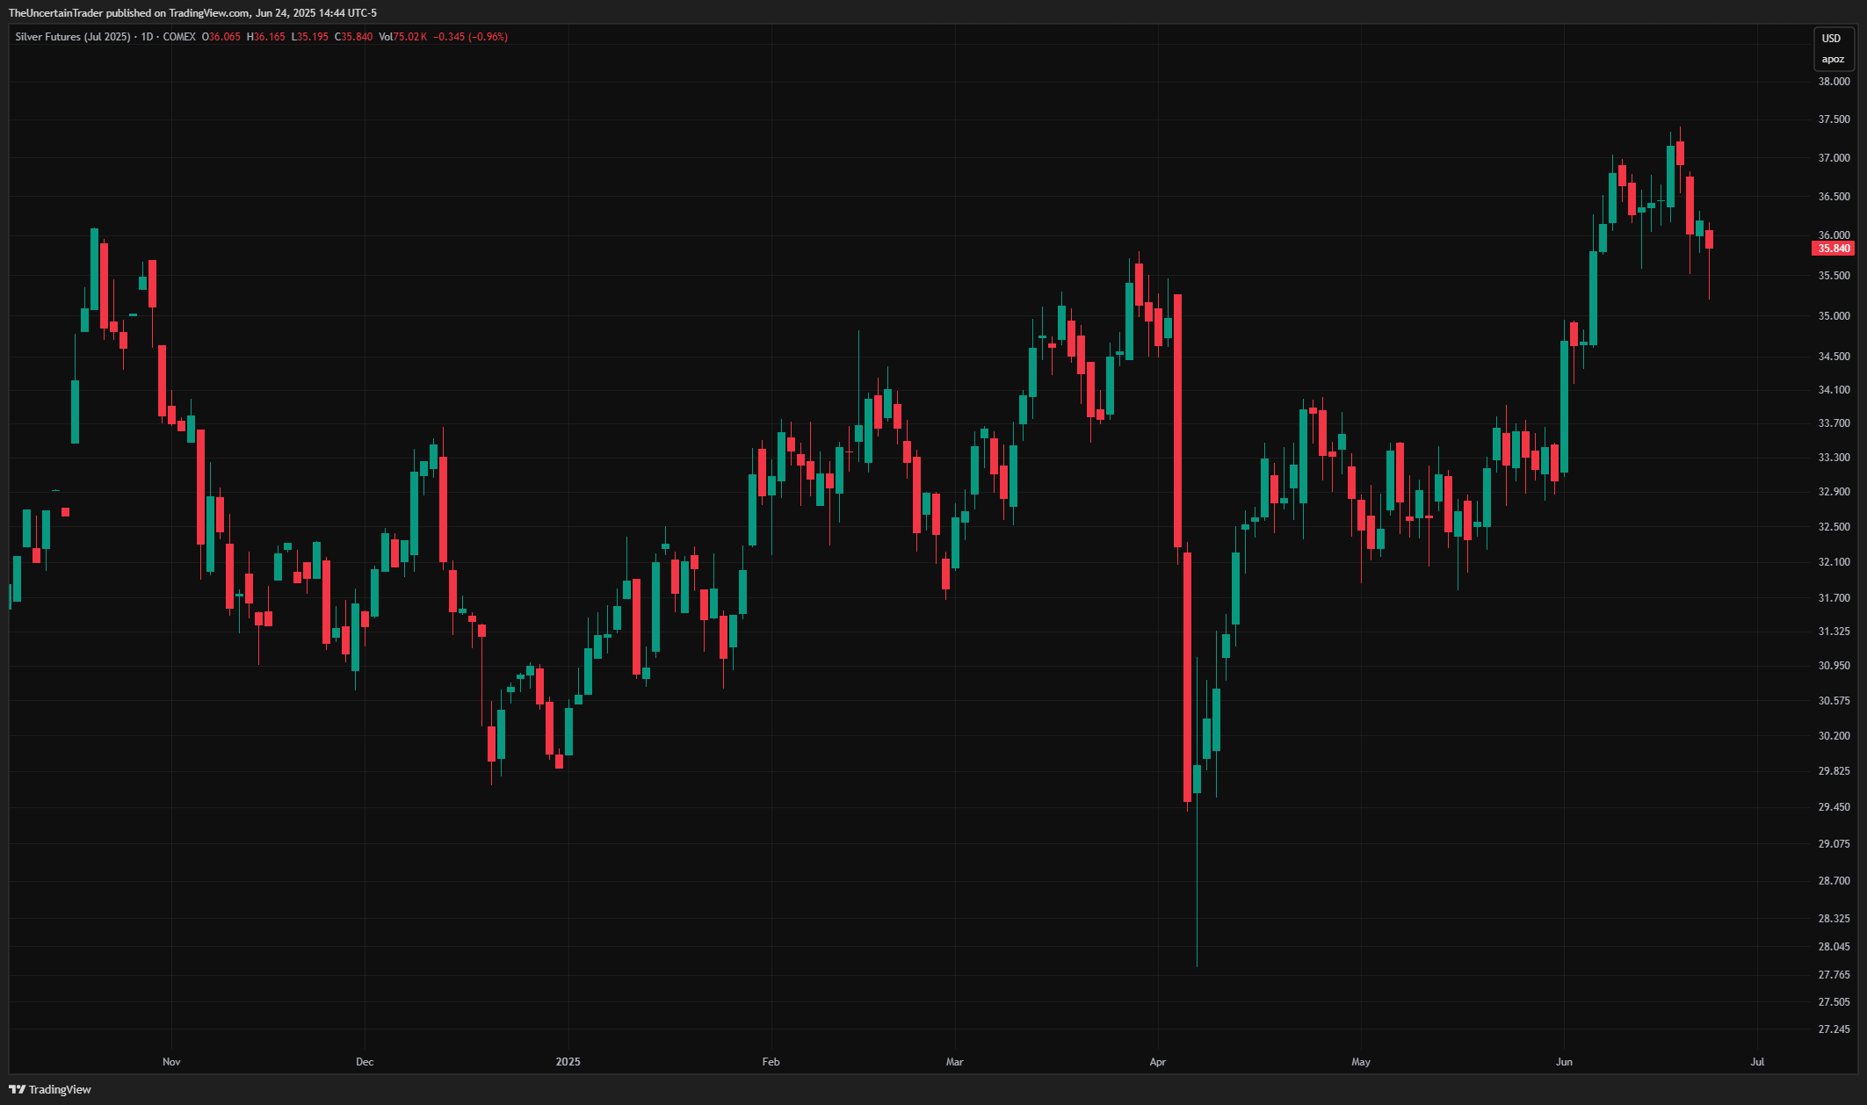Click the 31.700 price scale label
1867x1105 pixels.
(1834, 598)
